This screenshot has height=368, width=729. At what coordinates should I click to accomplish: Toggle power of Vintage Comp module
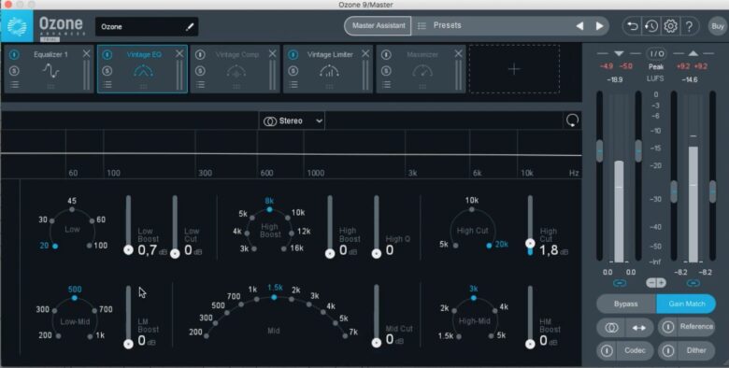point(200,55)
